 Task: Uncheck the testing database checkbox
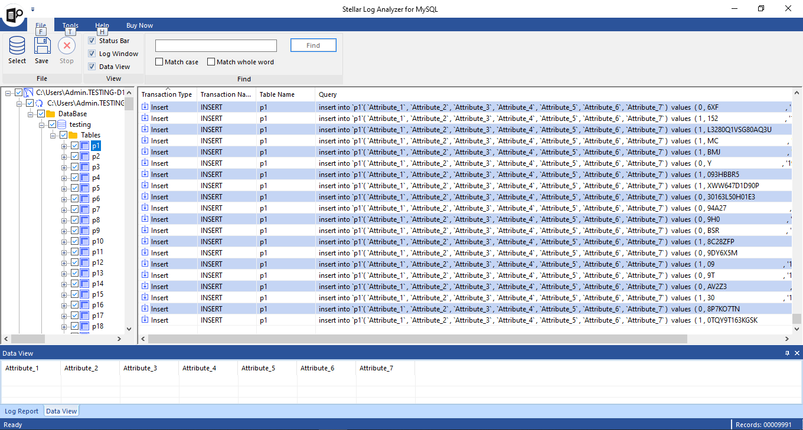(x=52, y=124)
